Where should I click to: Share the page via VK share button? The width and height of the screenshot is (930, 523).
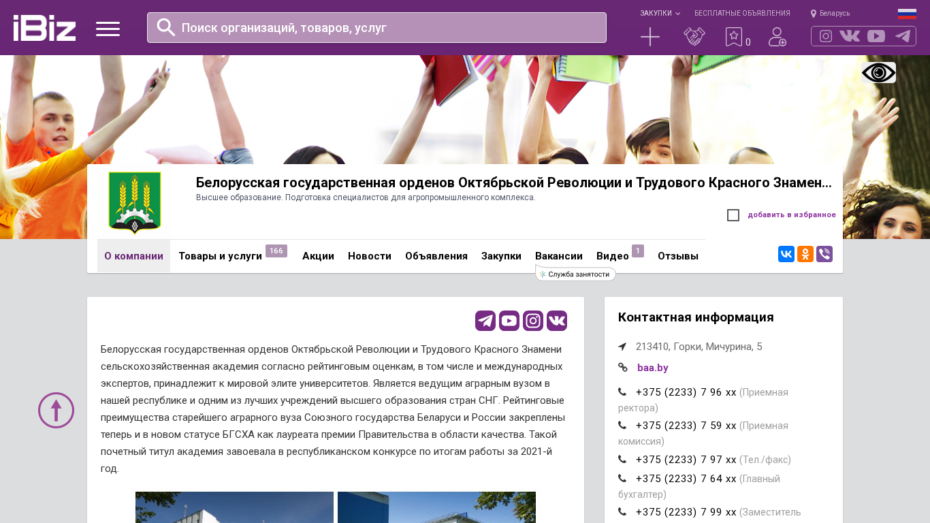point(786,254)
